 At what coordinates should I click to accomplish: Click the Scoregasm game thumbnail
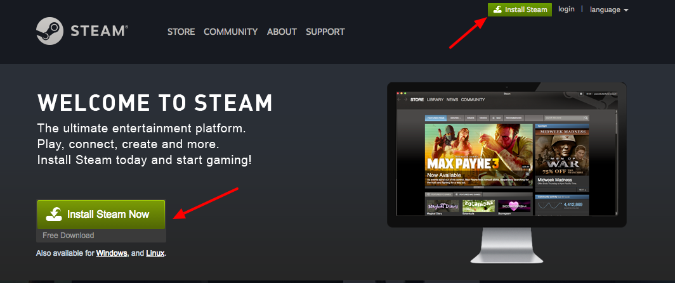(515, 206)
